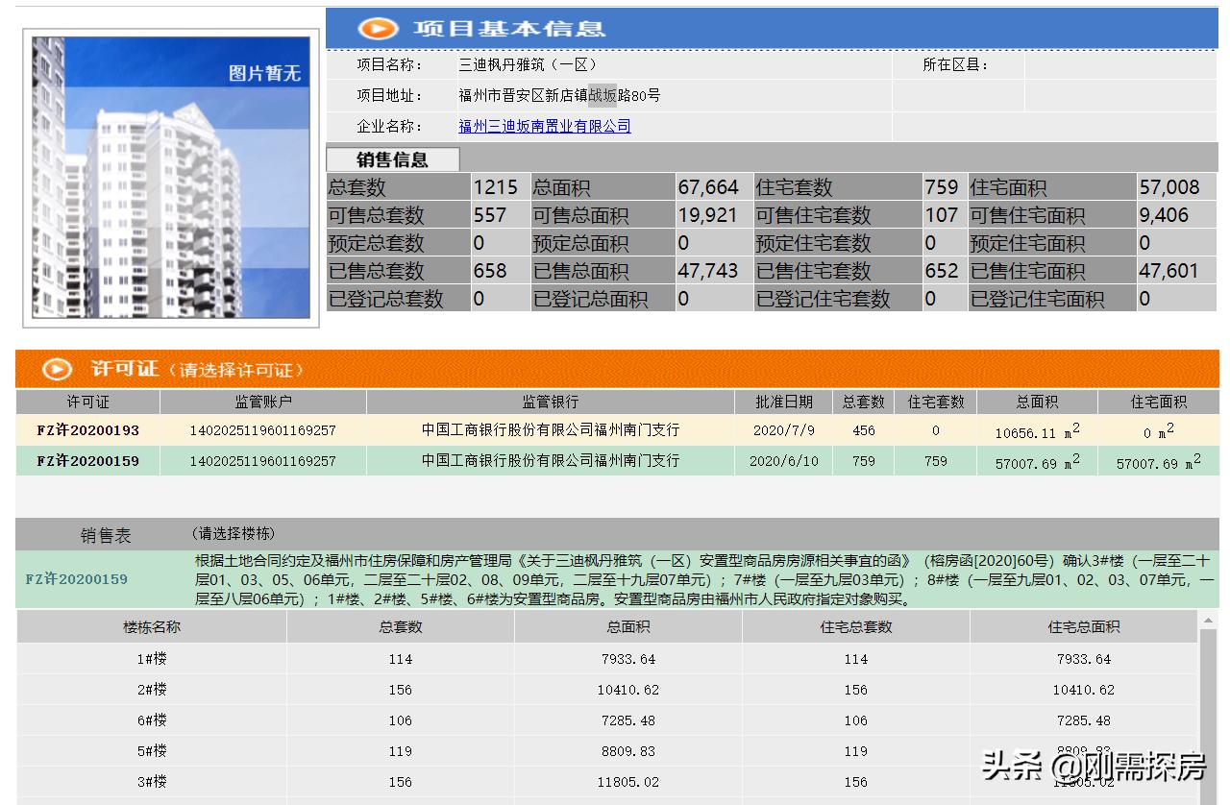Open link 福州三迪坂南置业有限公司

point(545,126)
